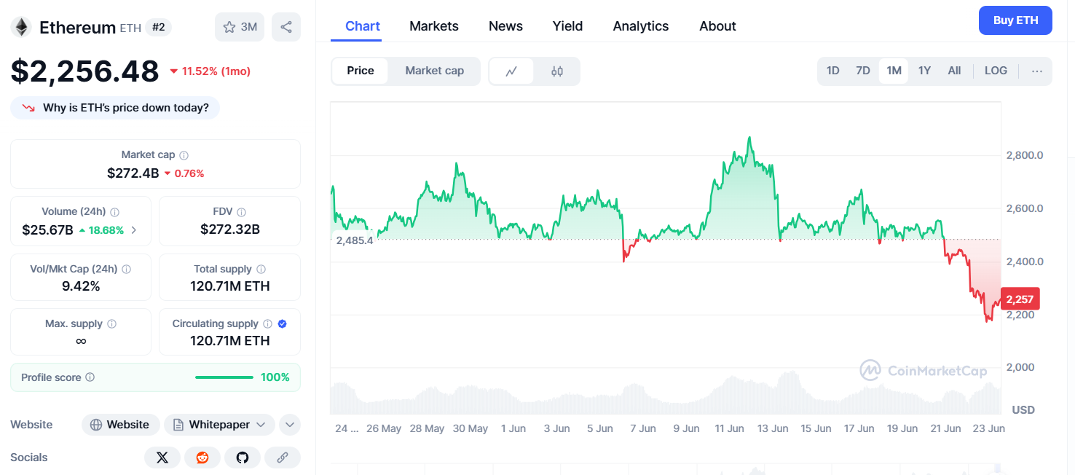The height and width of the screenshot is (475, 1075).
Task: Add Ethereum to watchlist with the star button
Action: tap(240, 27)
